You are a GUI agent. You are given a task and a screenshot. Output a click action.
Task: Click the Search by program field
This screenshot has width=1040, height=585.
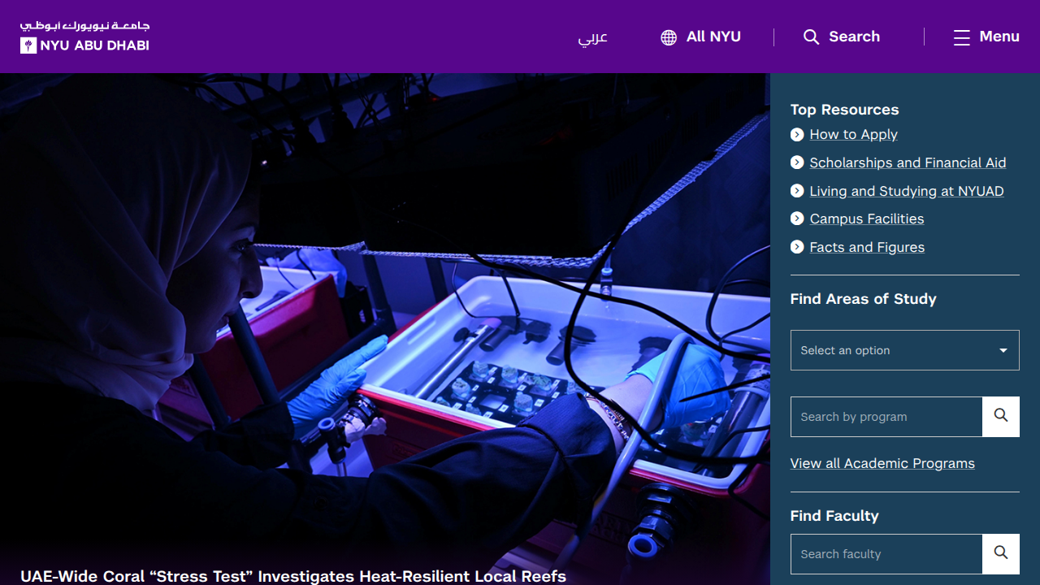(x=886, y=417)
